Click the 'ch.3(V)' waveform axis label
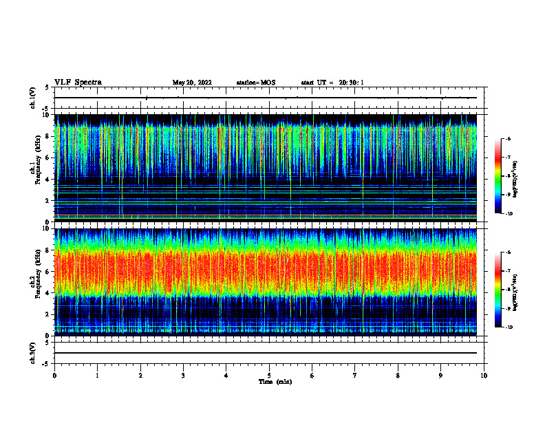Screen dimensions: 545x421 tap(33, 353)
